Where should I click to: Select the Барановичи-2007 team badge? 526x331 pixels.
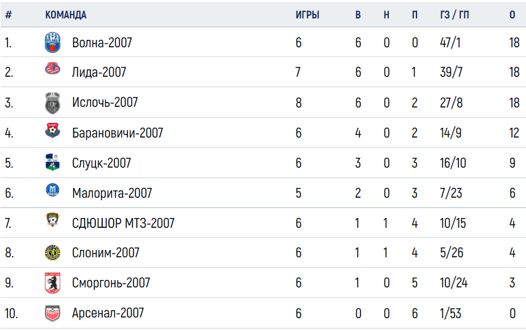pyautogui.click(x=53, y=130)
